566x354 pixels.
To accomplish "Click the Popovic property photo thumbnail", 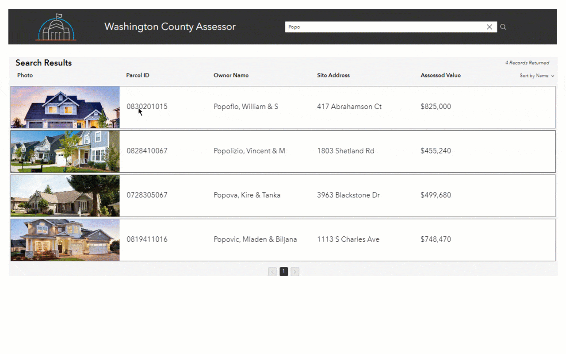I will [65, 239].
